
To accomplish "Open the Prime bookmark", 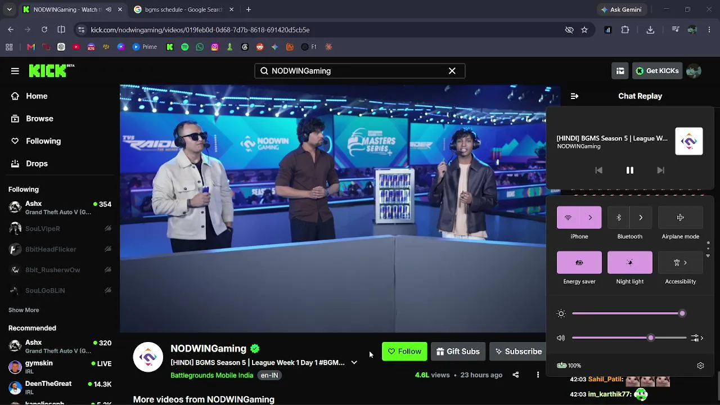I will (145, 47).
